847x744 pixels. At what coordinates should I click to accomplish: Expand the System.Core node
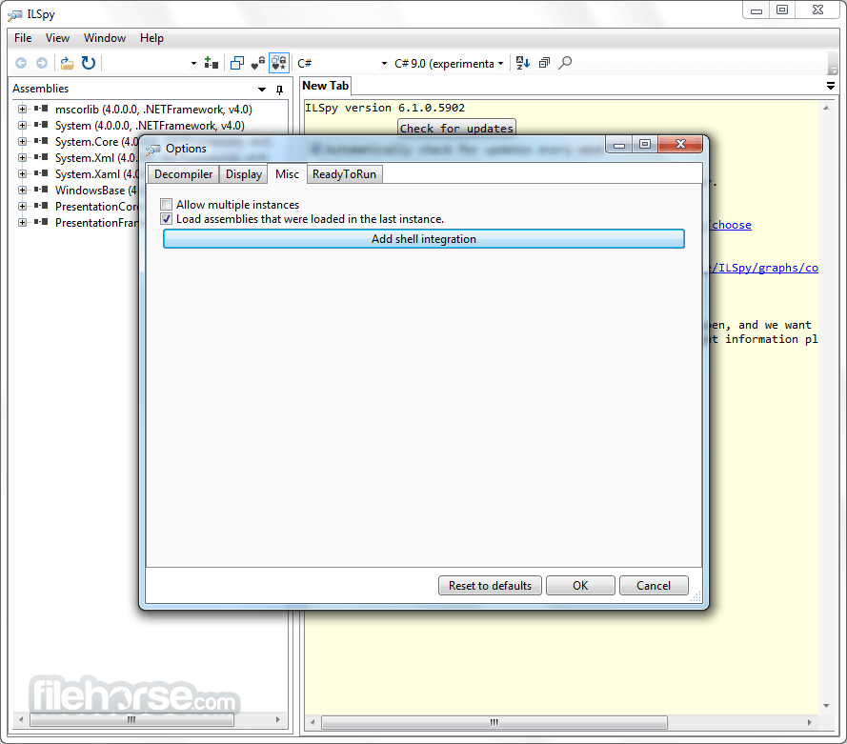click(22, 141)
